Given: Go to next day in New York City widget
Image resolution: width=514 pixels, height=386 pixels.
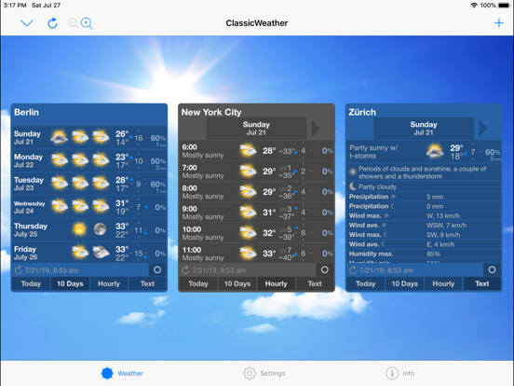Looking at the screenshot, I should click(315, 129).
